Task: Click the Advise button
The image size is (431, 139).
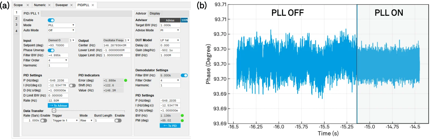Action: point(170,20)
